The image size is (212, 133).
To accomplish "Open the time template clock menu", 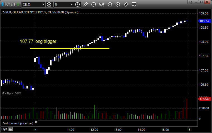I will coord(77,4).
